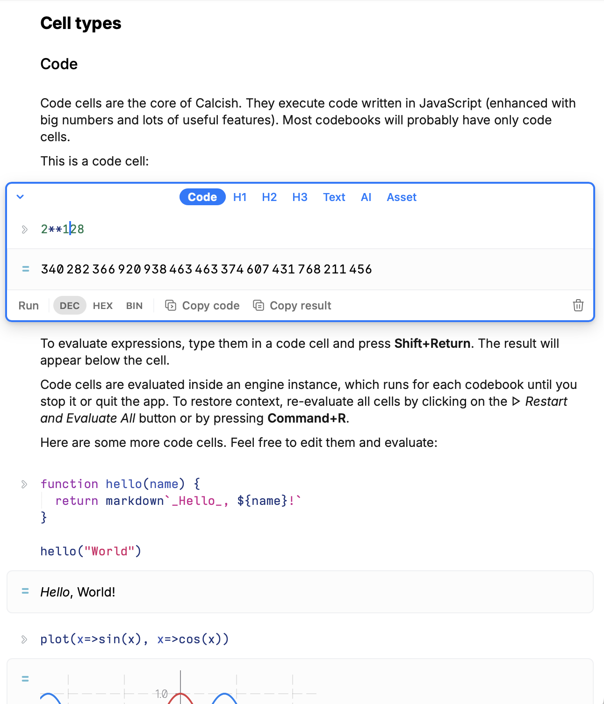Click the equals result icon below 2**128
Viewport: 604px width, 704px height.
click(26, 269)
